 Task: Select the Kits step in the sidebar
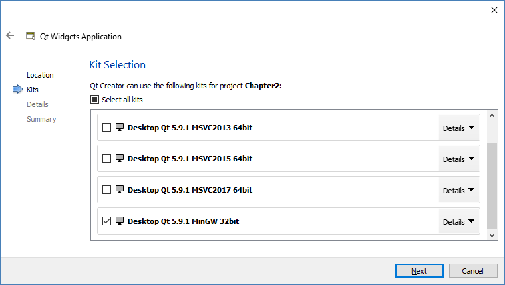[x=33, y=89]
